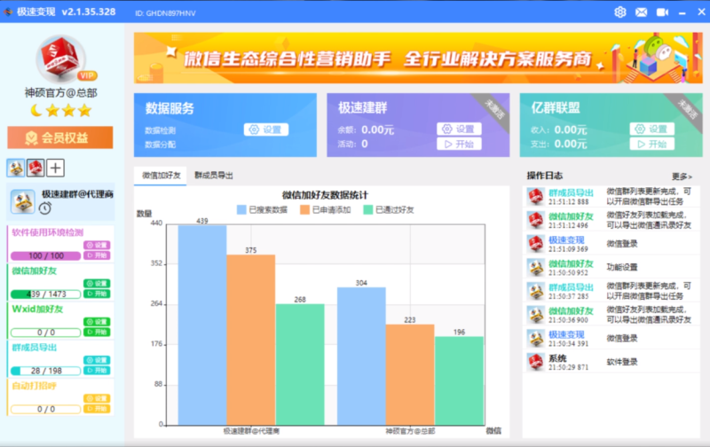710x447 pixels.
Task: Open 设置 for 群成员导出 task
Action: pos(97,361)
